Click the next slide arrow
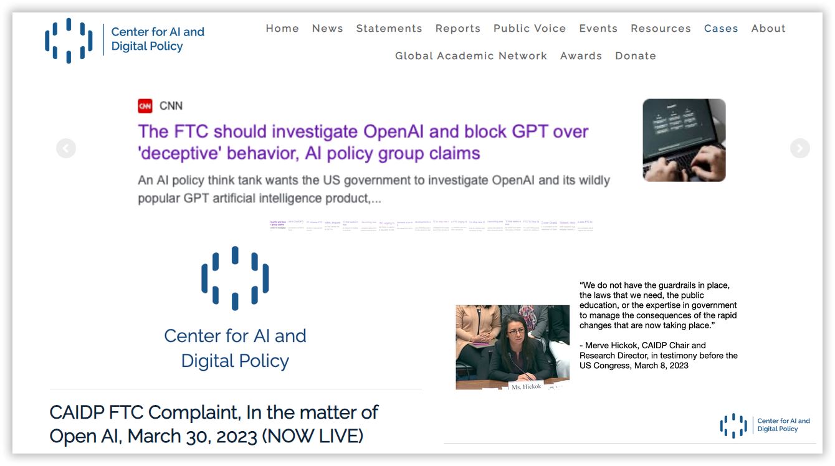Screen dimensions: 835x466 (800, 148)
